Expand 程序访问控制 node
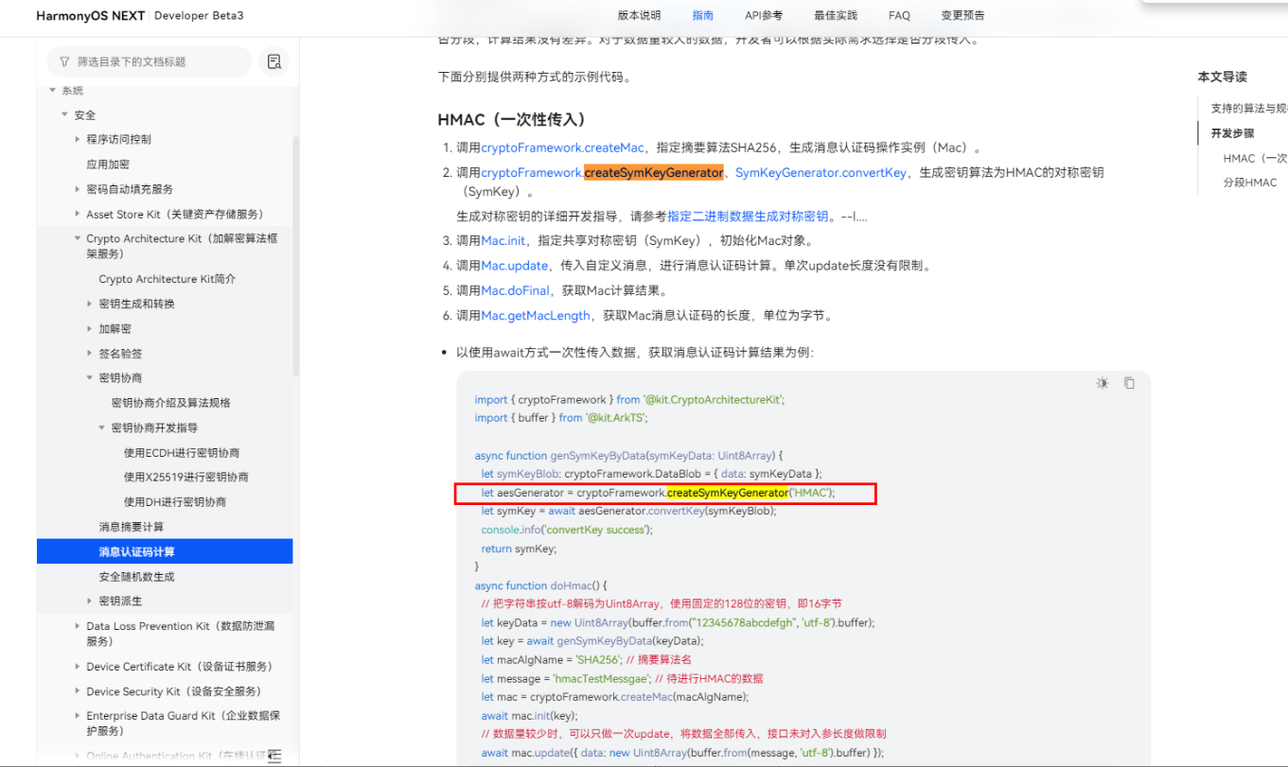Viewport: 1288px width, 767px height. point(78,139)
